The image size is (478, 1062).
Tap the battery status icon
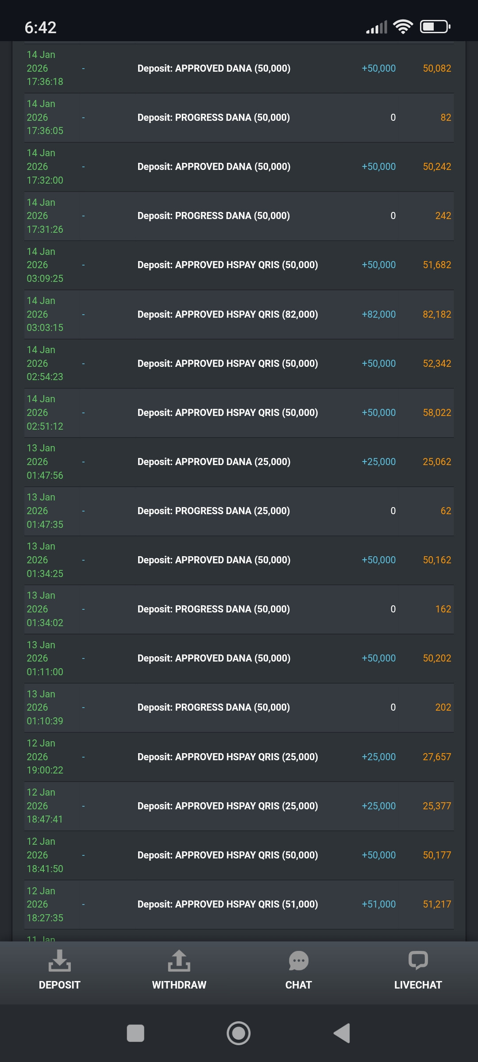click(435, 27)
